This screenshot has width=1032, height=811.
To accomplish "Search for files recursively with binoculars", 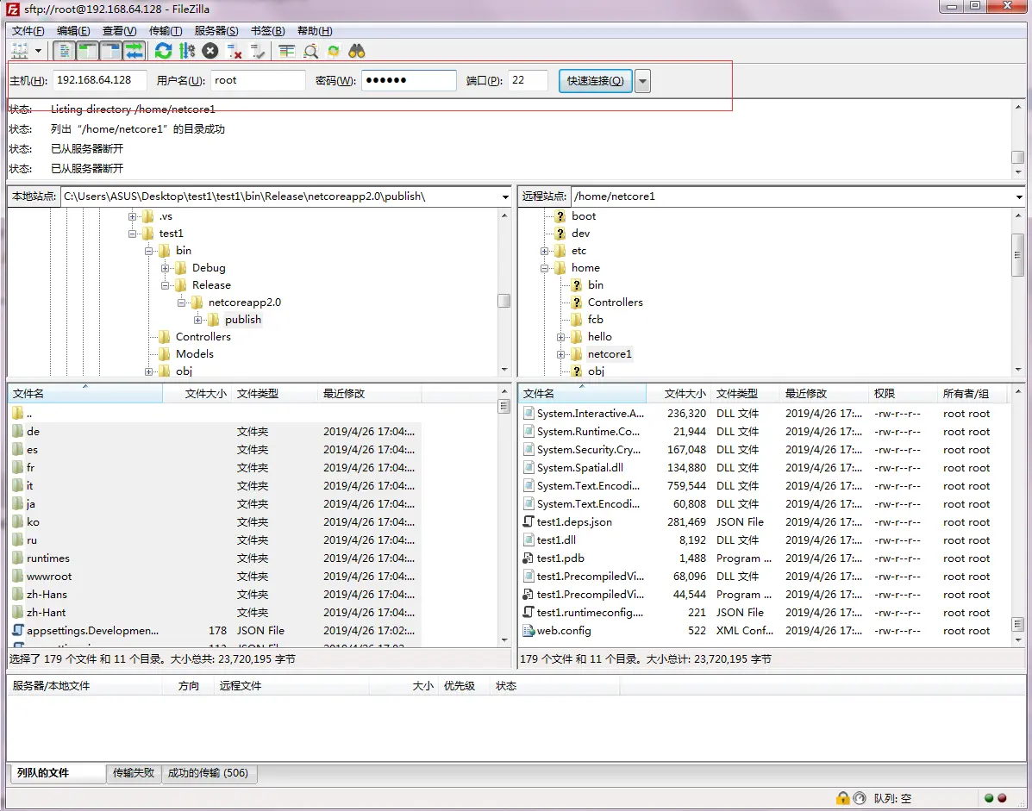I will click(357, 51).
